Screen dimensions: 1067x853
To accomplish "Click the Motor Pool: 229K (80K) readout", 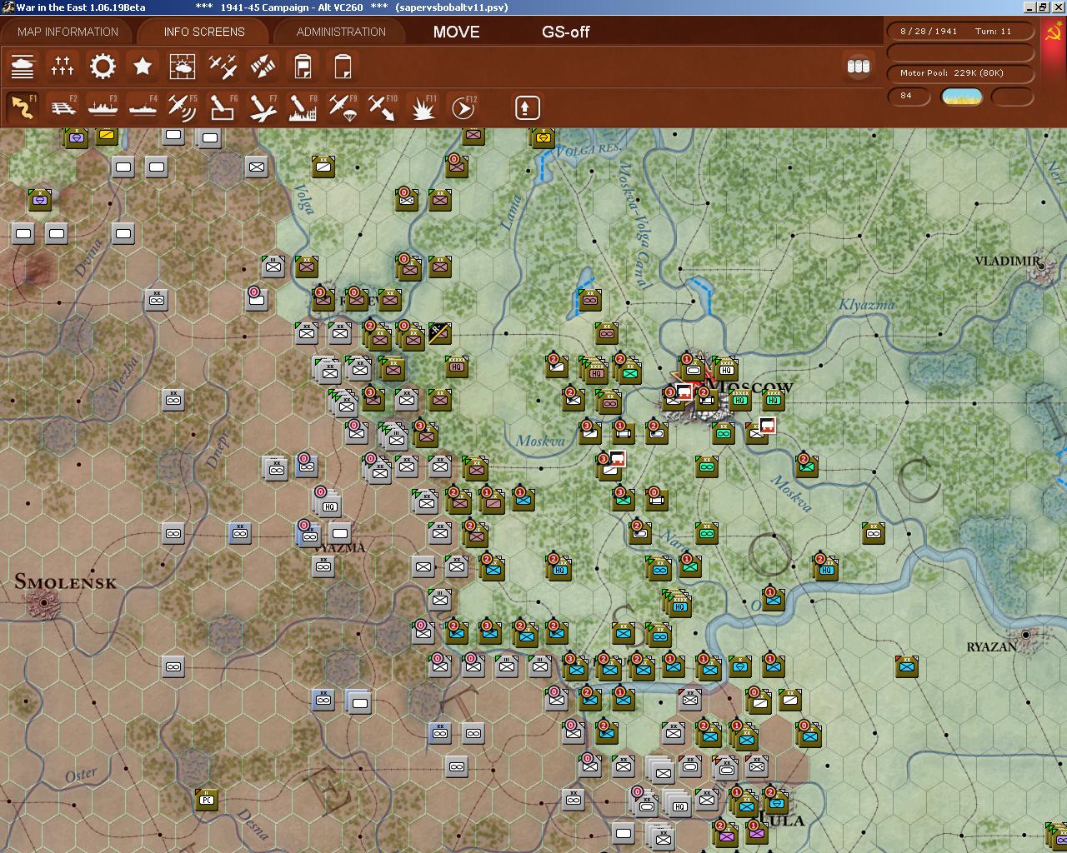I will tap(952, 73).
